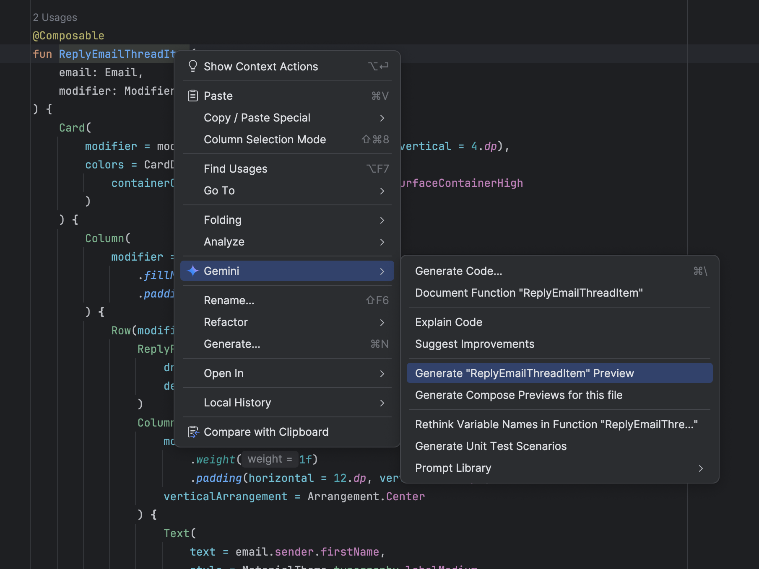
Task: Expand the Refactor submenu
Action: [226, 322]
